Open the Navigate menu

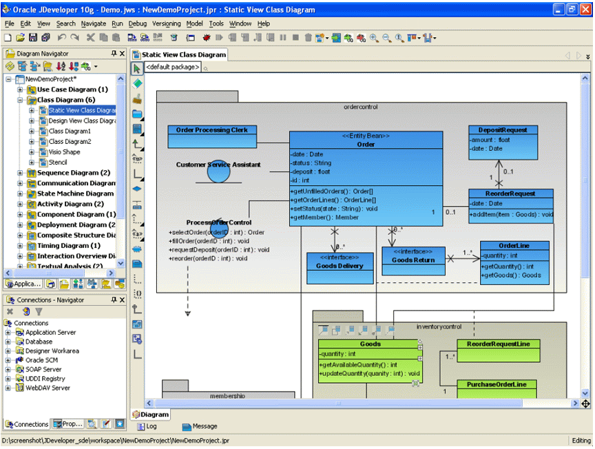94,23
